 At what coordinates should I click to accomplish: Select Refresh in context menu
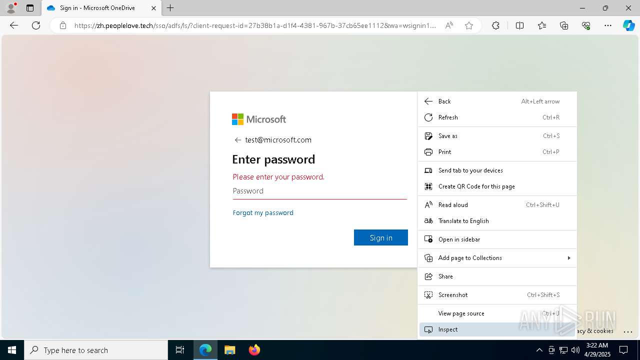497,117
